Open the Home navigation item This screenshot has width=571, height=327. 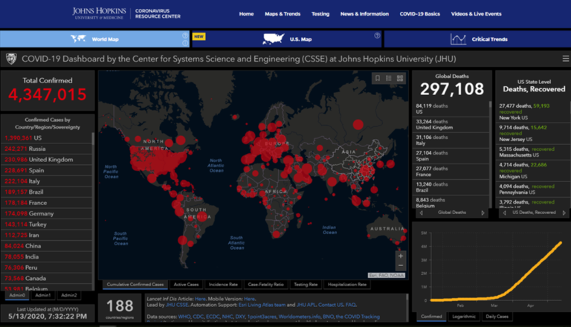(x=246, y=14)
